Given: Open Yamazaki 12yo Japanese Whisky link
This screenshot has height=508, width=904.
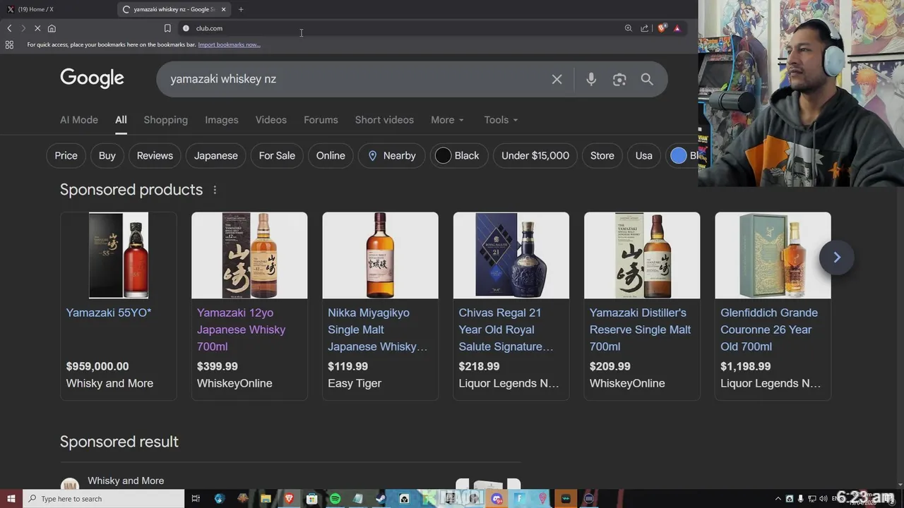Looking at the screenshot, I should coord(242,329).
